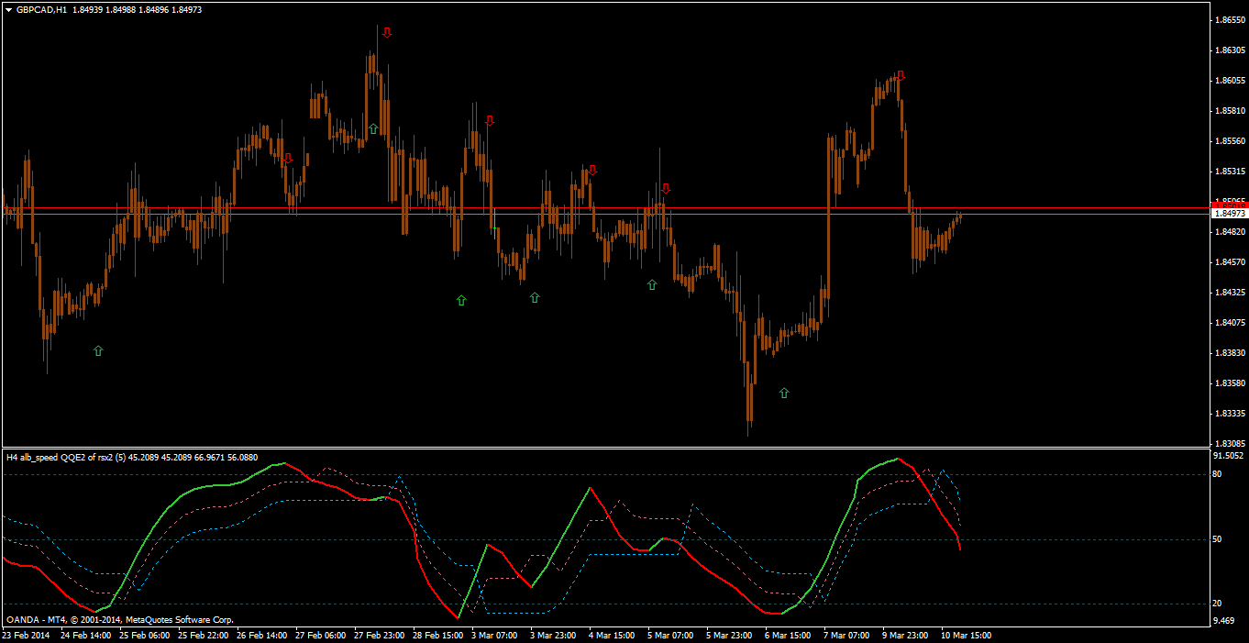Click the 5 Mar 23:00 time axis label
This screenshot has height=643, width=1249.
(729, 635)
